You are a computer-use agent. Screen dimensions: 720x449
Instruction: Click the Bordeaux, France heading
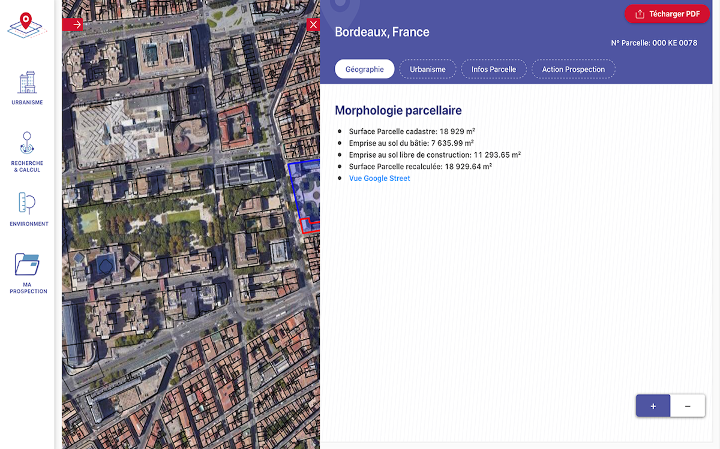tap(382, 32)
